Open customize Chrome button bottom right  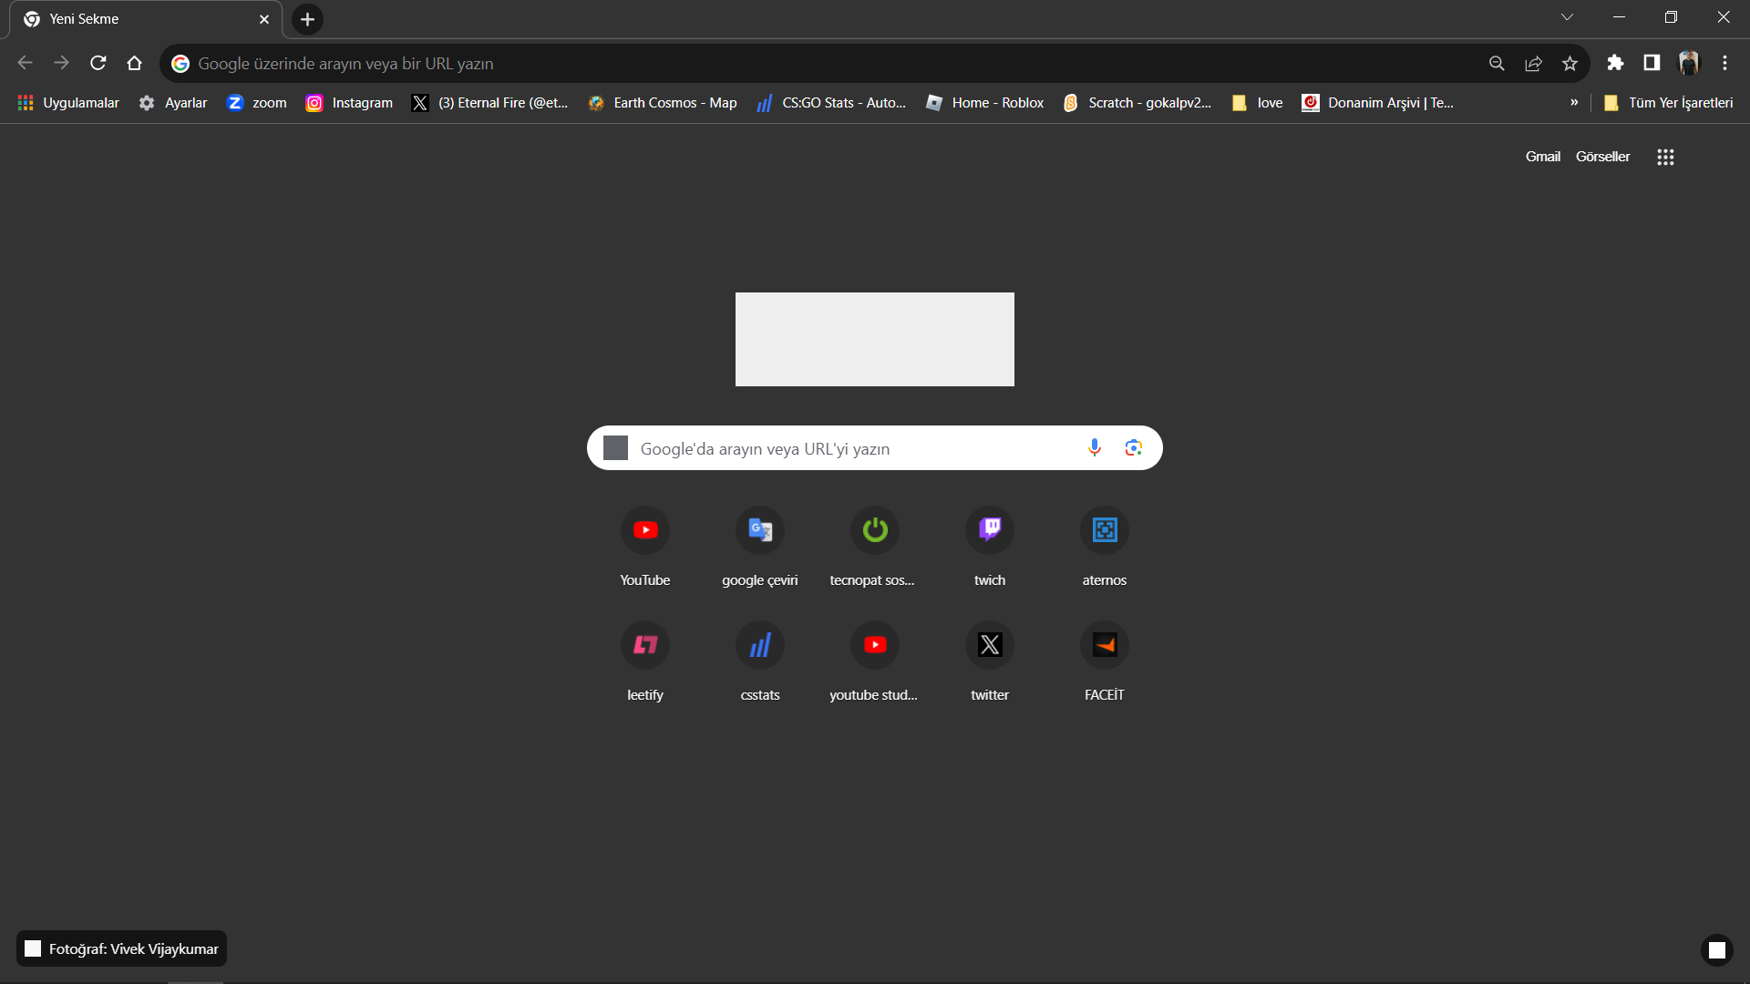pyautogui.click(x=1716, y=950)
